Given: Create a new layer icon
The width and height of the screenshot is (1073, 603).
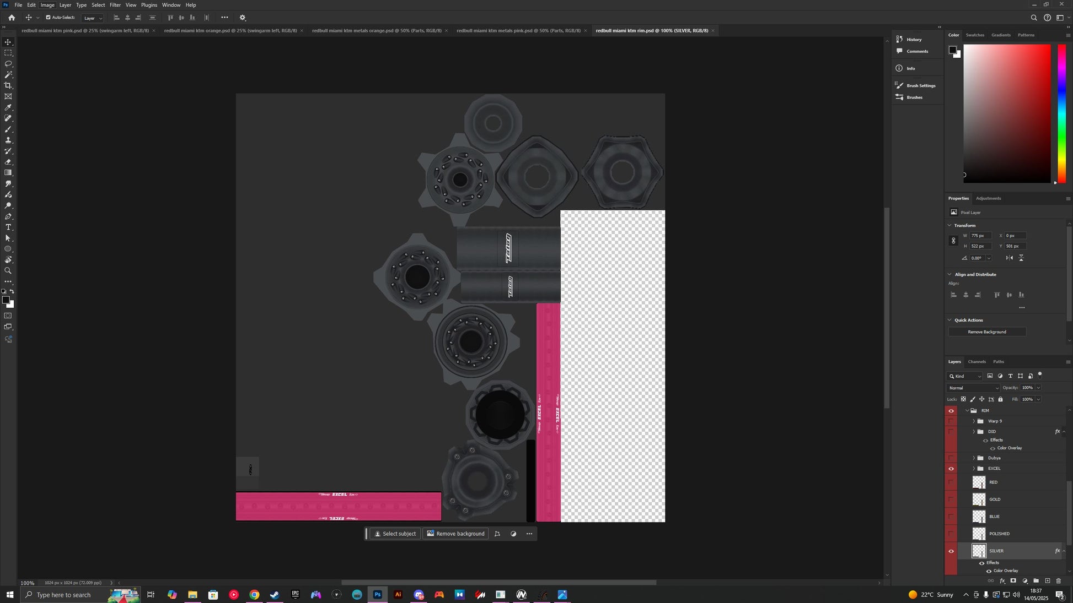Looking at the screenshot, I should [1048, 581].
